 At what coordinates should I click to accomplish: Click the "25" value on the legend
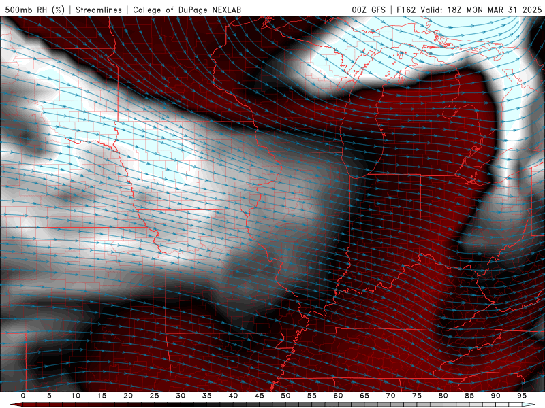click(154, 396)
